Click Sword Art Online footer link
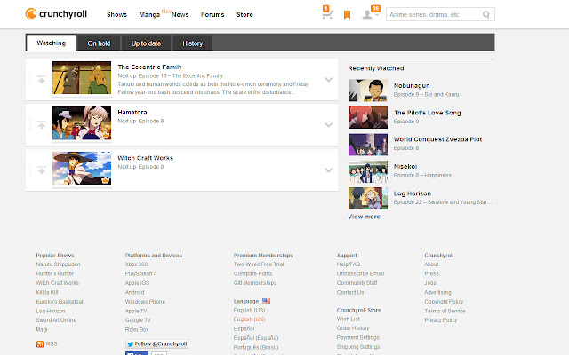Screen dimensions: 569x355 click(x=56, y=320)
